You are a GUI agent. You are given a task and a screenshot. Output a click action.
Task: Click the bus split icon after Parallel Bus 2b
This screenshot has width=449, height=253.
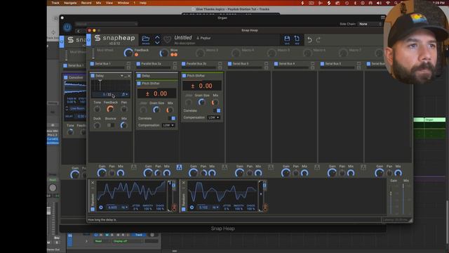[224, 167]
